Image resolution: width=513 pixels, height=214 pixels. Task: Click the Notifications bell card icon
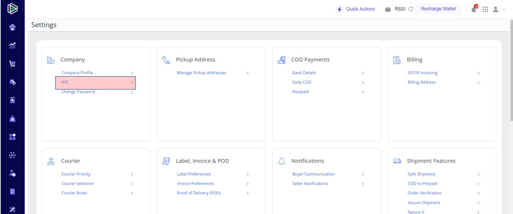pyautogui.click(x=281, y=161)
